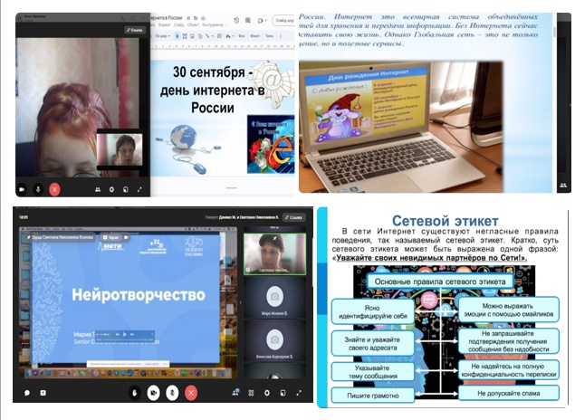Open participants icon beside the document window
575x420 pixels.
563,185
